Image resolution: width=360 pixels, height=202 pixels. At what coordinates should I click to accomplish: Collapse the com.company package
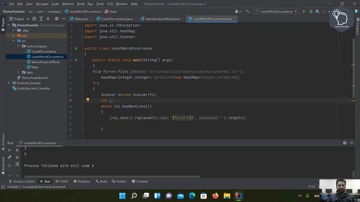19,46
